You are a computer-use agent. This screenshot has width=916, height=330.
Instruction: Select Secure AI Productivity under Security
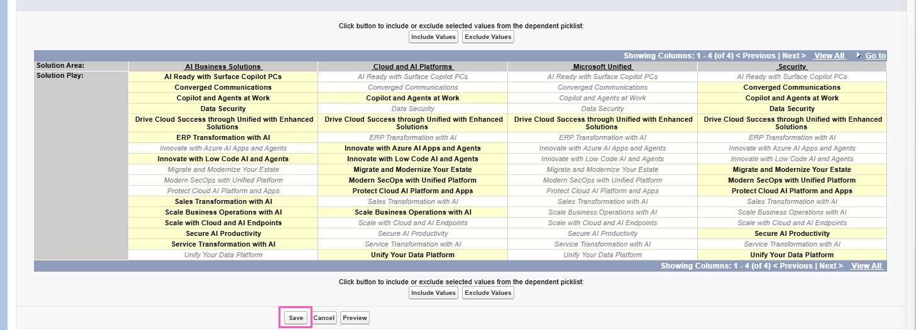pos(792,233)
